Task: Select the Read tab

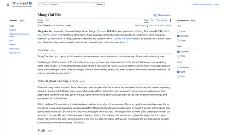Action: [x=146, y=20]
